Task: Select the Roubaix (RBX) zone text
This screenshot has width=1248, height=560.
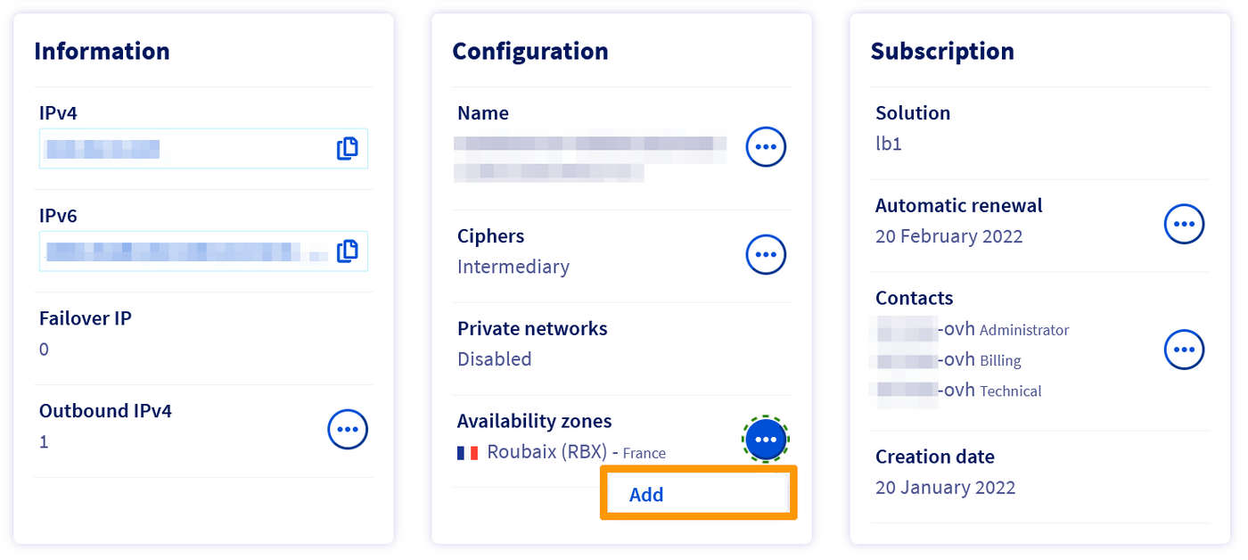Action: 547,452
